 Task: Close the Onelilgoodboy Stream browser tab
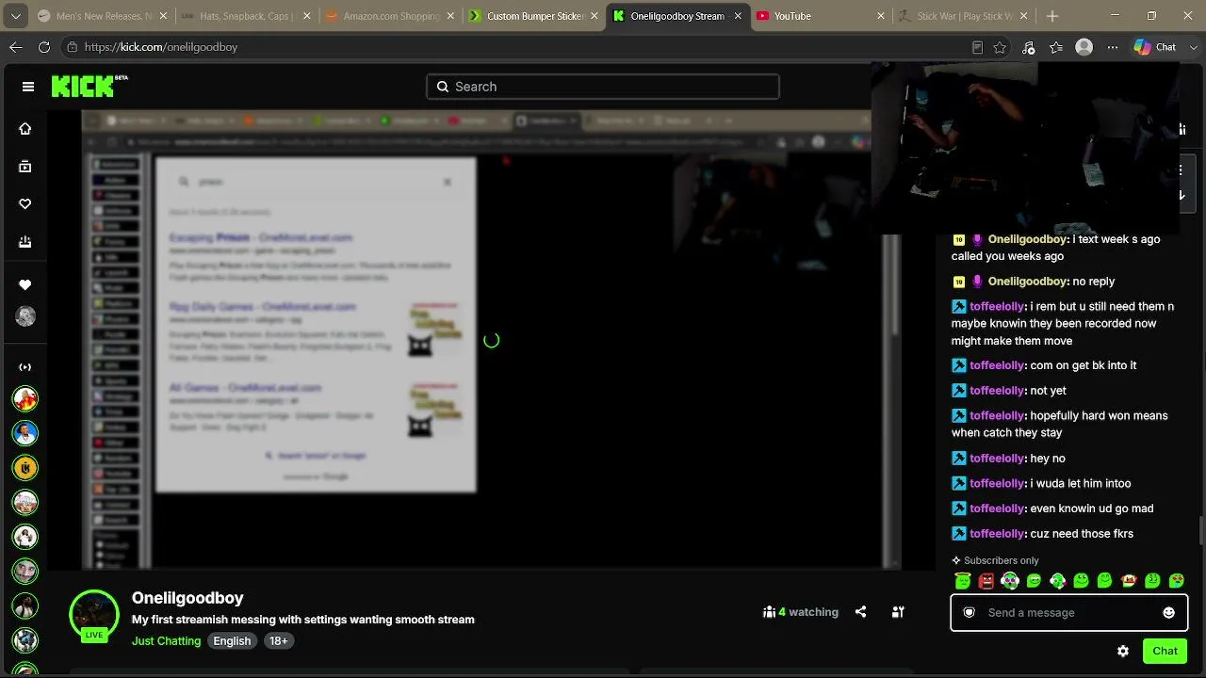tap(737, 16)
